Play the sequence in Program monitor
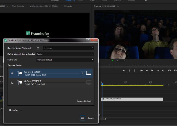The height and width of the screenshot is (126, 177). 152,71
